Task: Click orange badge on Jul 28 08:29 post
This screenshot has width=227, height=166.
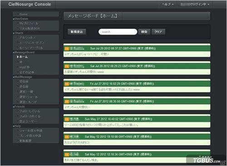Action: click(67, 66)
